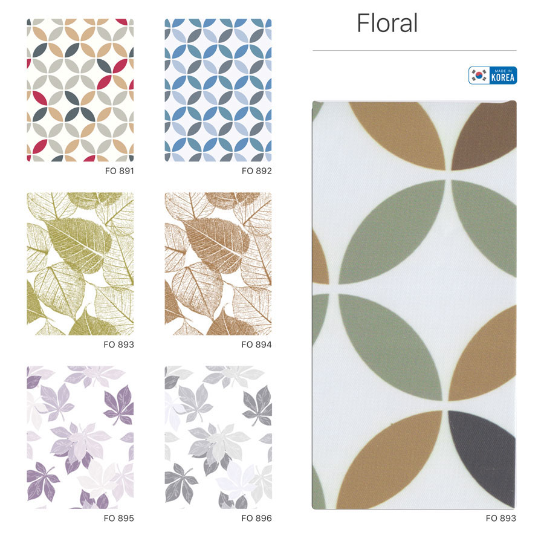Choose the FO 896 gray maple swatch
Viewport: 544px width, 544px height.
[x=218, y=437]
